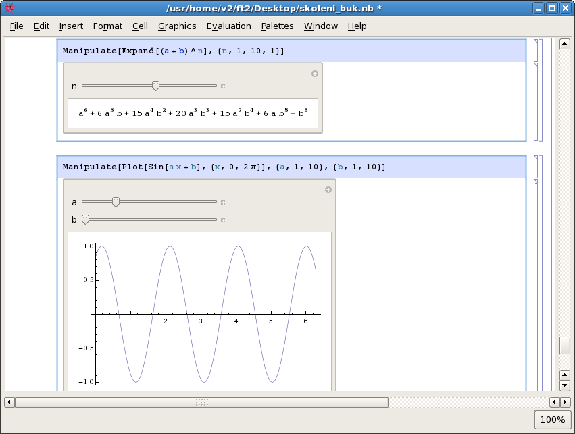
Task: Expand controls for the n slider
Action: pos(223,86)
